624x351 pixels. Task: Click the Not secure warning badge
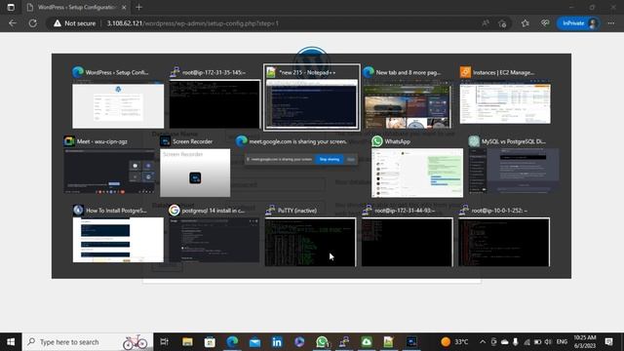[x=74, y=23]
